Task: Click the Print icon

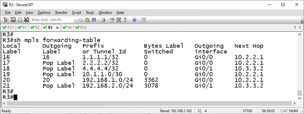Action: pos(103,20)
